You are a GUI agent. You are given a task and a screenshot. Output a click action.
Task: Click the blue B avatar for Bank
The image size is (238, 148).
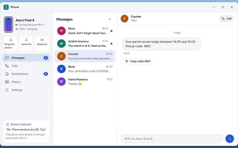[61, 69]
